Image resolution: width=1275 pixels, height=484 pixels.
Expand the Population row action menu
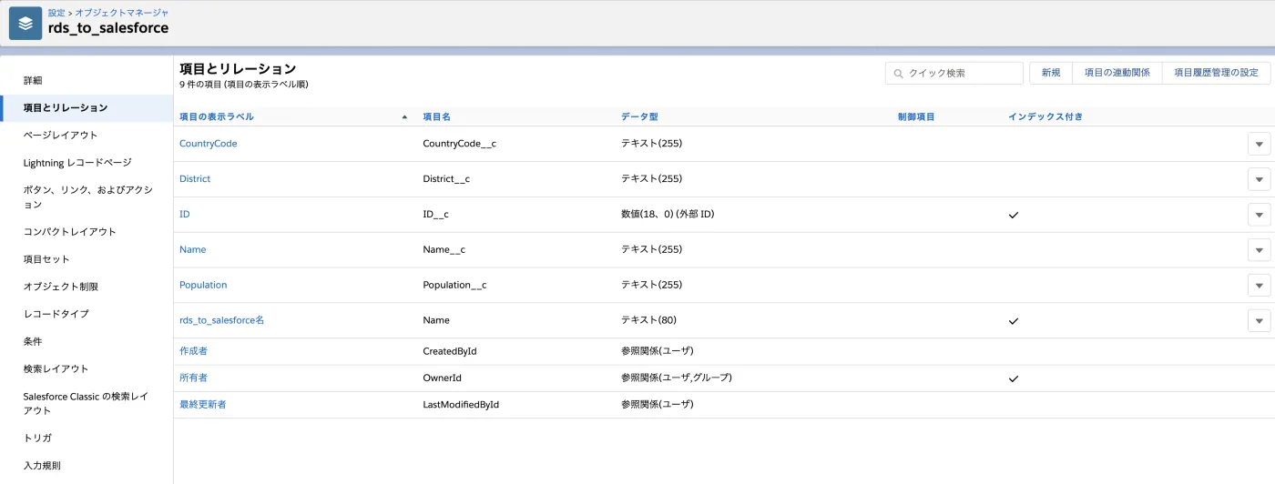1259,285
